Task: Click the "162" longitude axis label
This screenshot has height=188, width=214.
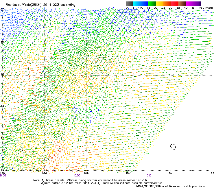Action: click(x=170, y=173)
